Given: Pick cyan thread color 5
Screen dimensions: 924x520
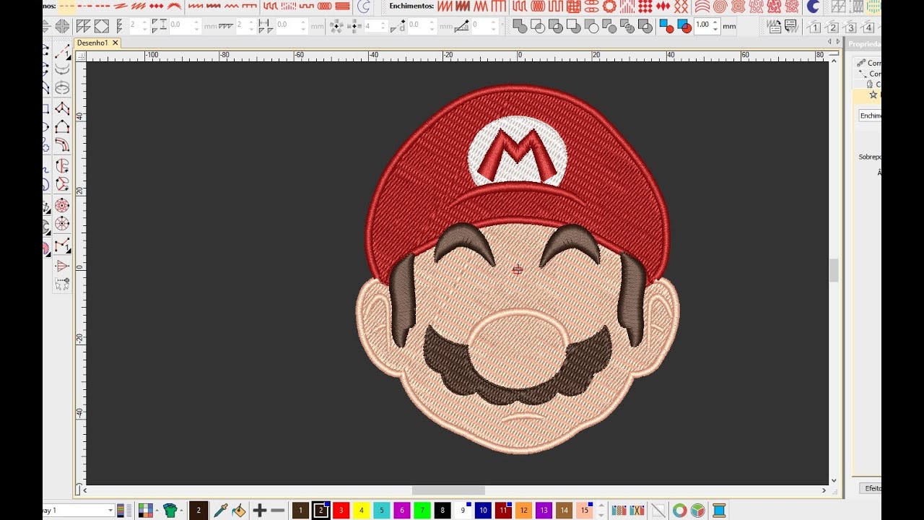Looking at the screenshot, I should (382, 511).
